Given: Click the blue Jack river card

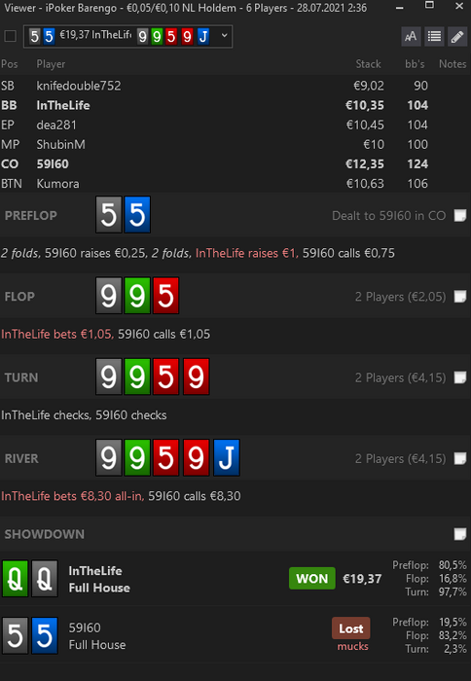Looking at the screenshot, I should 227,458.
